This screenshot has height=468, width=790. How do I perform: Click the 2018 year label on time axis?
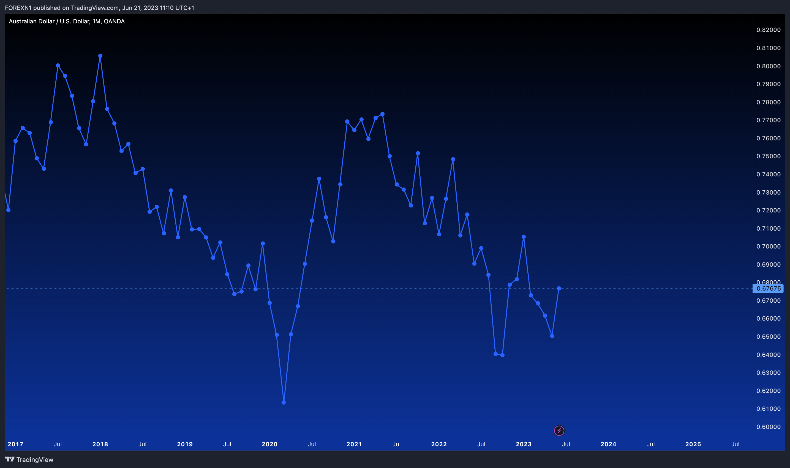pos(100,444)
